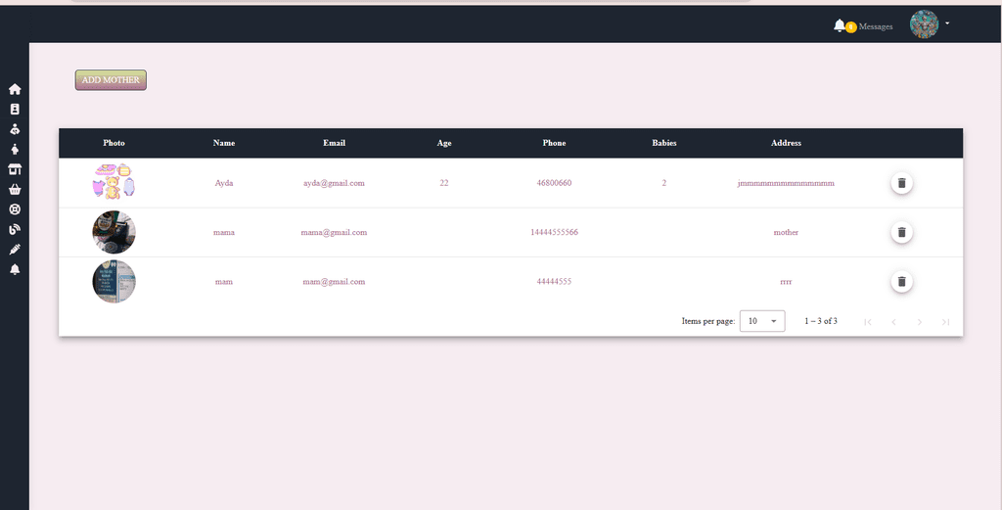Image resolution: width=1002 pixels, height=510 pixels.
Task: Click the age value 22
Action: (x=444, y=183)
